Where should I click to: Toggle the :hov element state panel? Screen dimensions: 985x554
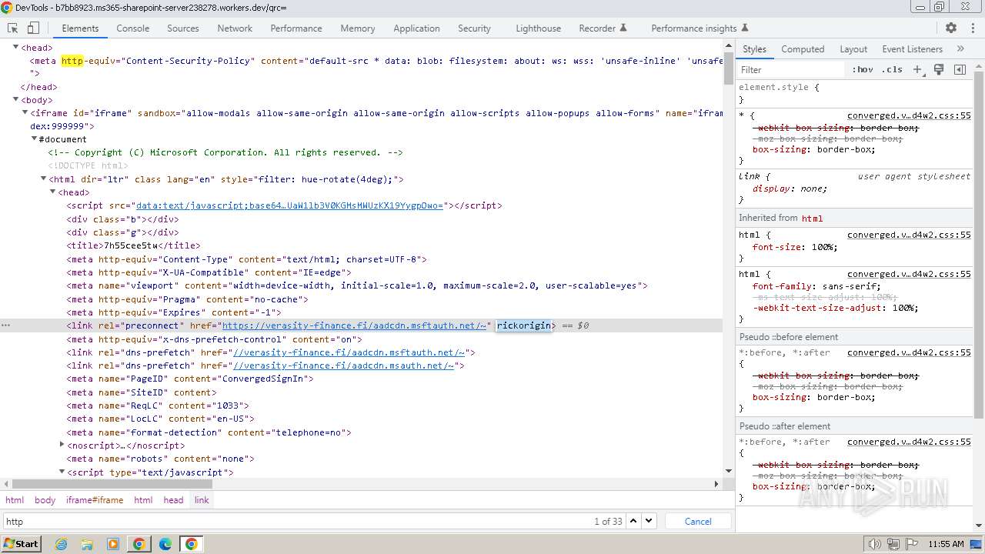[863, 69]
